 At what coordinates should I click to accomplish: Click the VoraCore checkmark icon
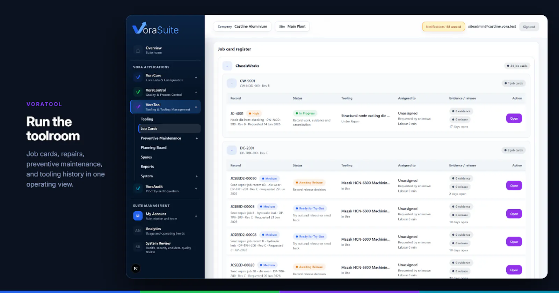pyautogui.click(x=138, y=78)
